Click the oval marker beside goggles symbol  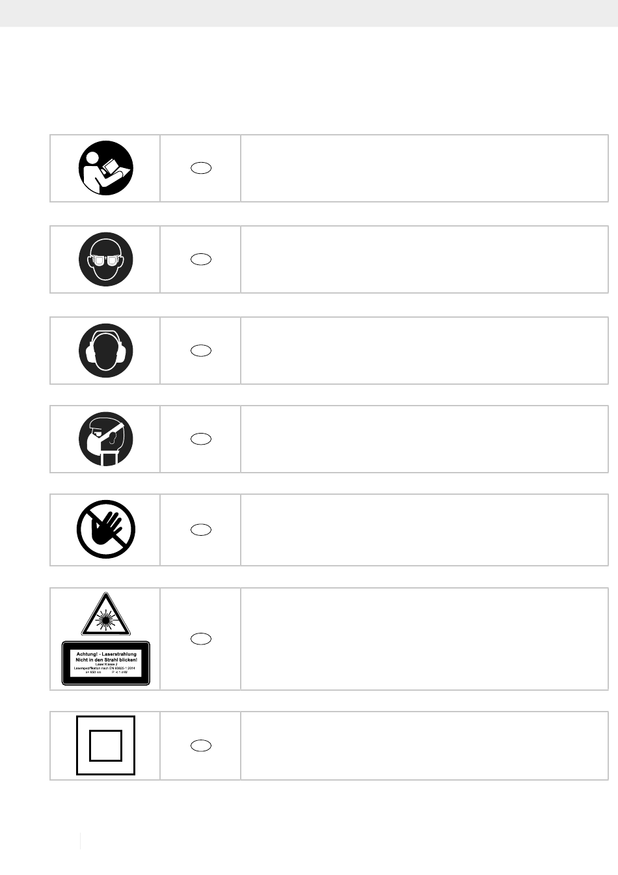[x=201, y=259]
